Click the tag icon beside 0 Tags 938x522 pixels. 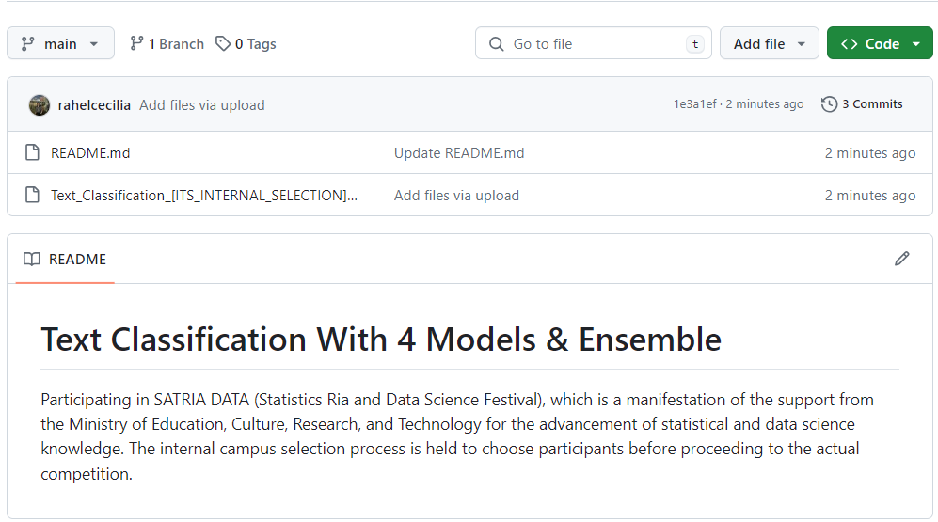point(223,43)
